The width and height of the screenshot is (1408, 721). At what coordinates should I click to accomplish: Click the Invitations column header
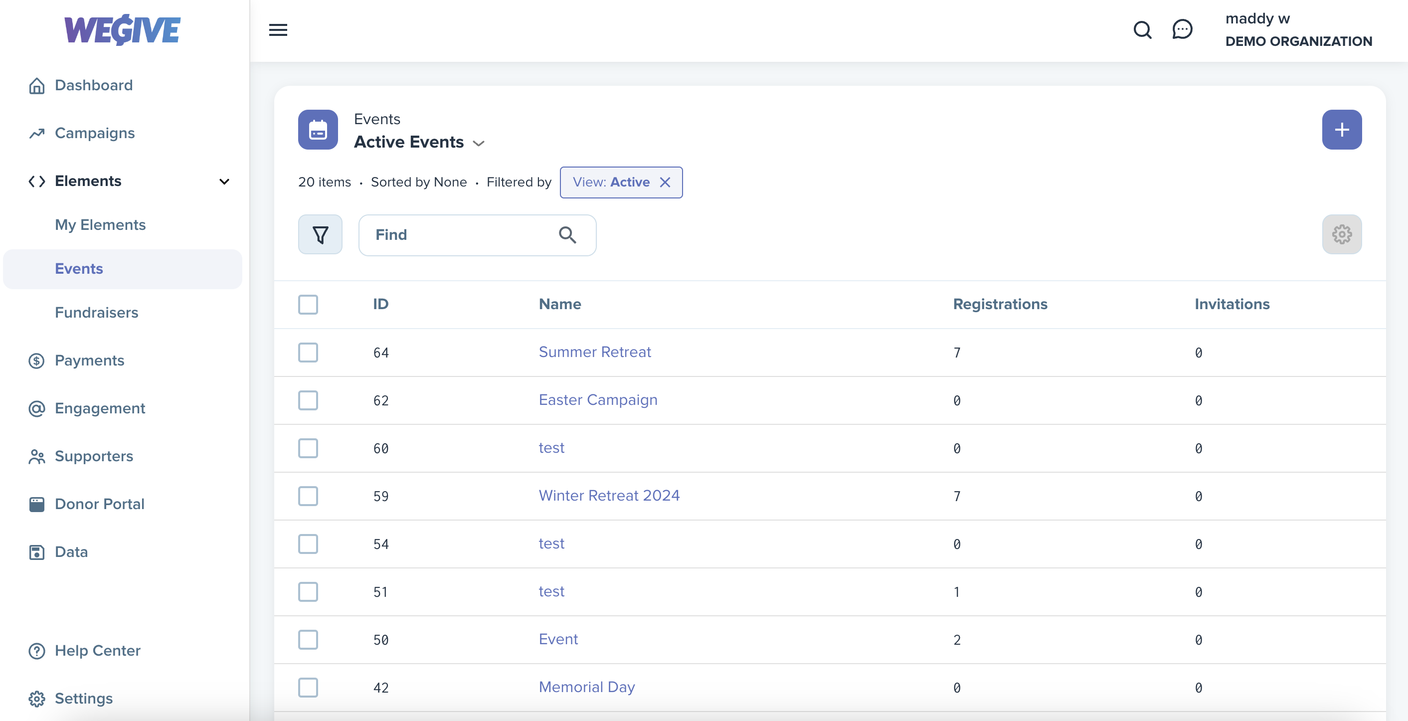pyautogui.click(x=1232, y=305)
